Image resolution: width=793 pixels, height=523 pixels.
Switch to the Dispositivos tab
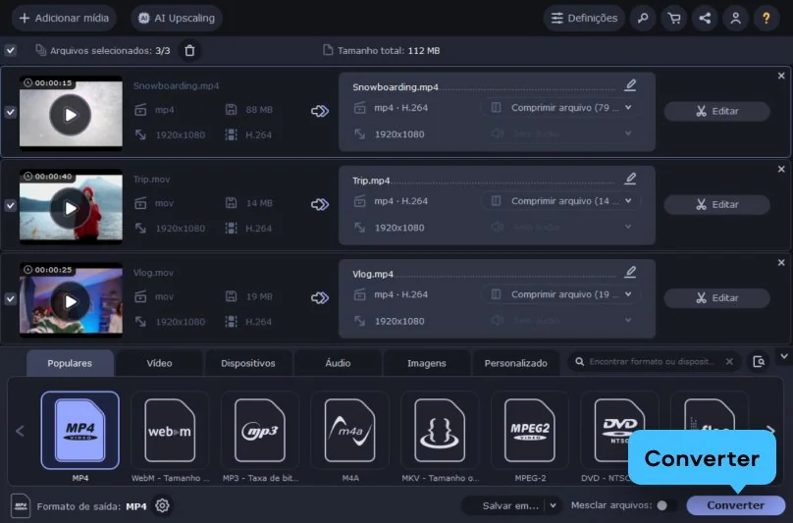[x=247, y=363]
